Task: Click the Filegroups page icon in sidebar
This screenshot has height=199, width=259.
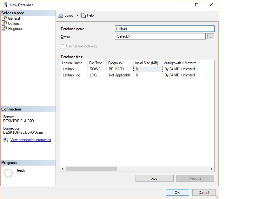Action: click(x=4, y=29)
